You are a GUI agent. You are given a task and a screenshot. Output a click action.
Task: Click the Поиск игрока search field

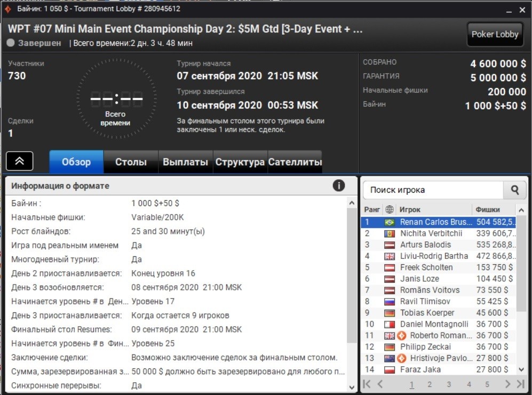point(433,189)
